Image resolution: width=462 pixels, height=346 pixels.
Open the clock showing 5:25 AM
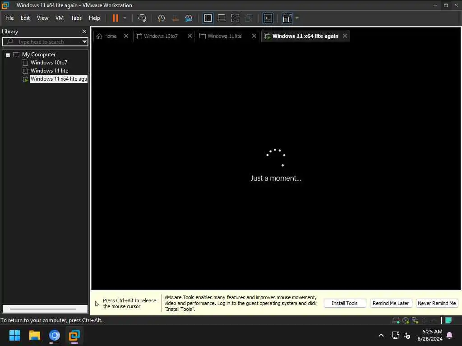pyautogui.click(x=430, y=335)
